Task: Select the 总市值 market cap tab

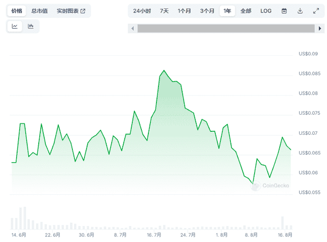Action: tap(39, 11)
